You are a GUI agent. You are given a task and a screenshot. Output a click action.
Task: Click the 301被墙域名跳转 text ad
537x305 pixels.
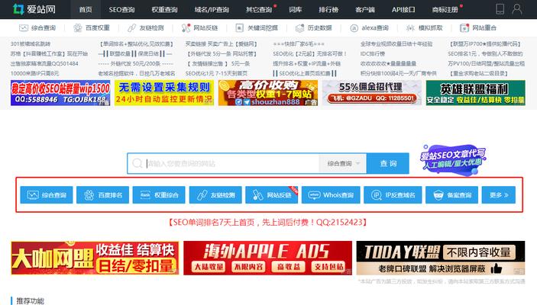[x=31, y=44]
